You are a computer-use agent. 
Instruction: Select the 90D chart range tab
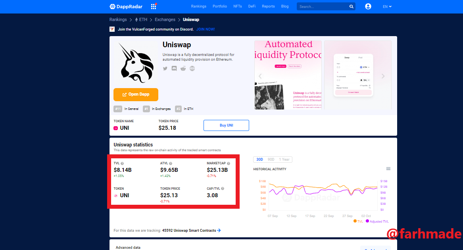tap(271, 160)
